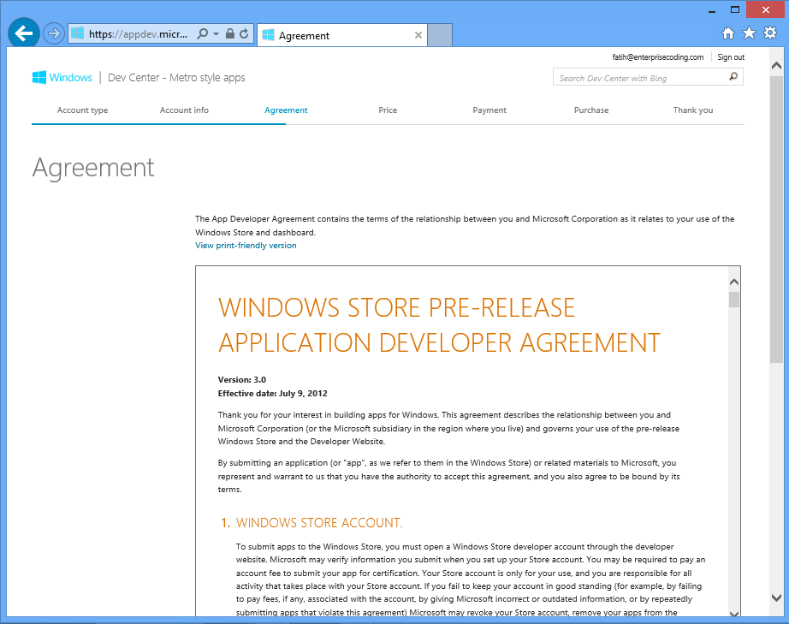
Task: Show the site security lock report
Action: (230, 33)
